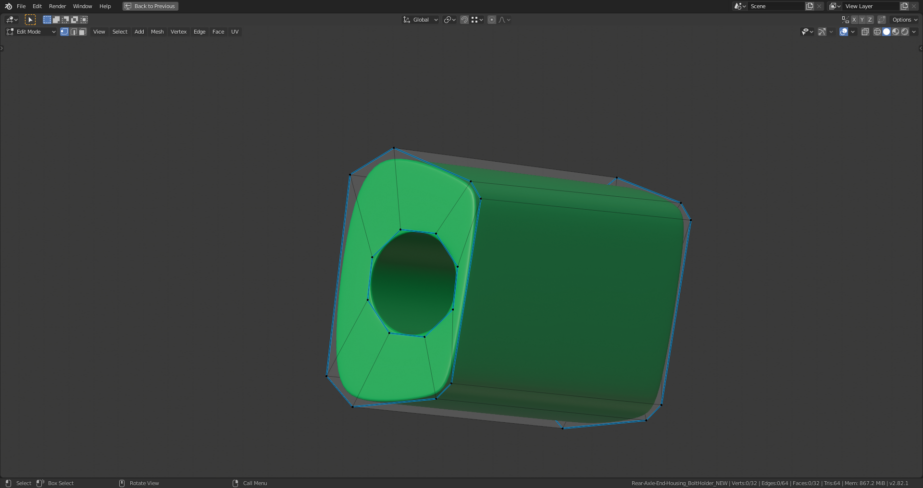
Task: Expand the Options dropdown
Action: (905, 20)
